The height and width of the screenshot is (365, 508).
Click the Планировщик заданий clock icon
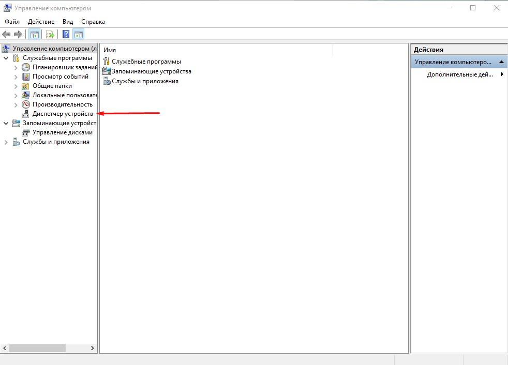[x=25, y=67]
